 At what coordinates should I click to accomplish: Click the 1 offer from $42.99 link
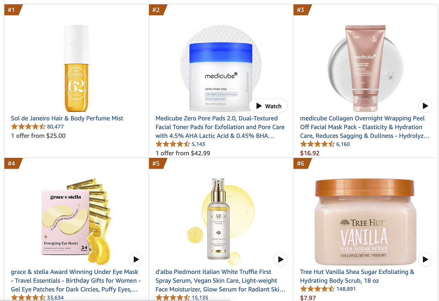coord(183,153)
